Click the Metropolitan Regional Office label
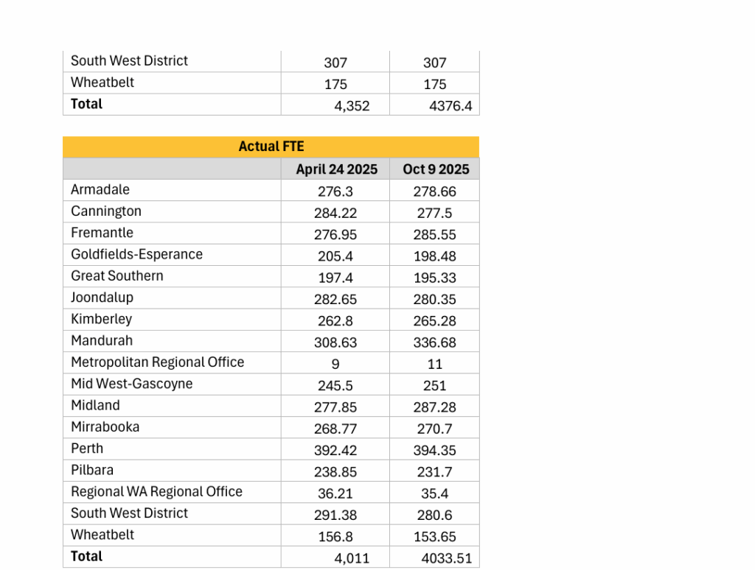Screen dimensions: 755x570 [x=157, y=362]
